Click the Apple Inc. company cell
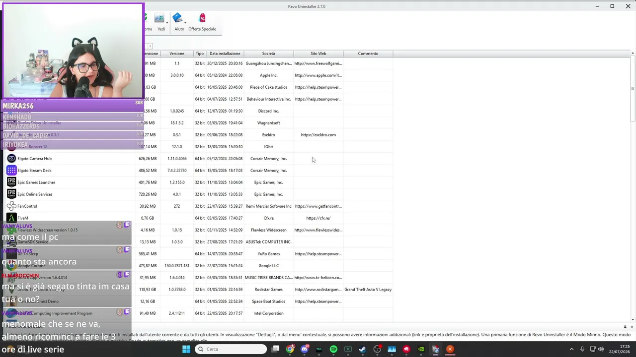This screenshot has width=636, height=357. coord(269,75)
